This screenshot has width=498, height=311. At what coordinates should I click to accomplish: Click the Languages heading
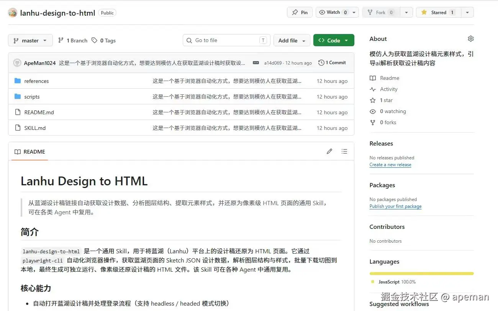[x=384, y=262]
